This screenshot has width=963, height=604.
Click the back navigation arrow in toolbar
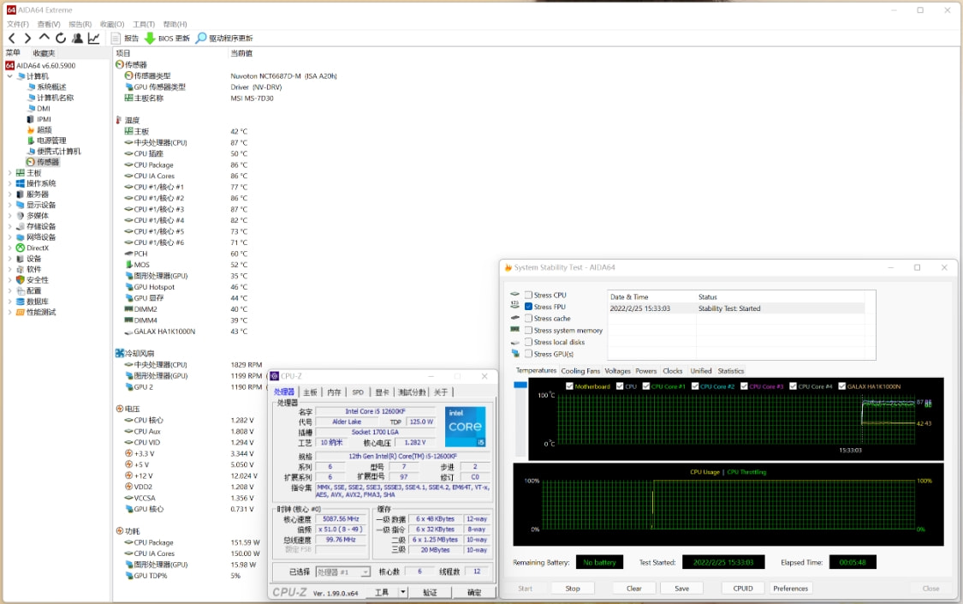(x=12, y=39)
